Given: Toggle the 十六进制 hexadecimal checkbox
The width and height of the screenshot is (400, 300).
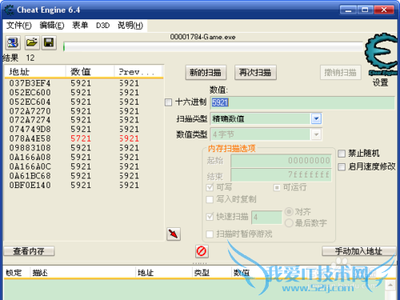Looking at the screenshot, I should tap(168, 102).
